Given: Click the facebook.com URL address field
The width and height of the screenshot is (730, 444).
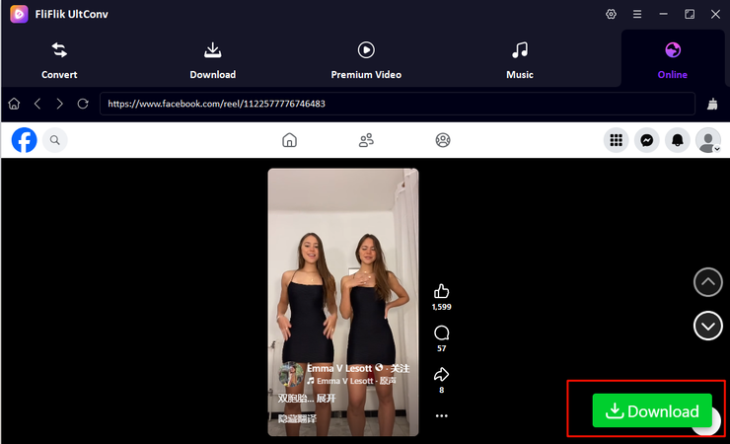Looking at the screenshot, I should [398, 104].
